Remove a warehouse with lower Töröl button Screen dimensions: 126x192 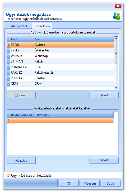click(x=104, y=160)
